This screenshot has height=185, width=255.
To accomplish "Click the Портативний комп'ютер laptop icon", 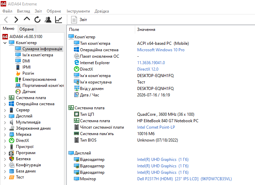I will pos(18,86).
